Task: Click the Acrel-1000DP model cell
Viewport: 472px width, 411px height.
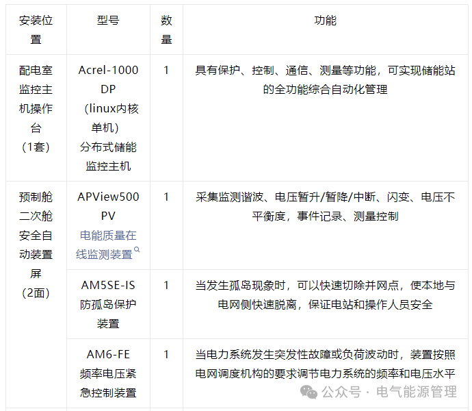Action: (x=108, y=118)
